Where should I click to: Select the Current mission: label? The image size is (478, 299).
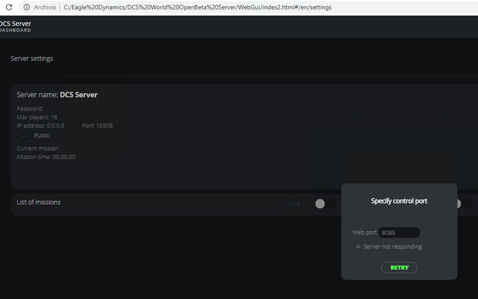pyautogui.click(x=38, y=149)
